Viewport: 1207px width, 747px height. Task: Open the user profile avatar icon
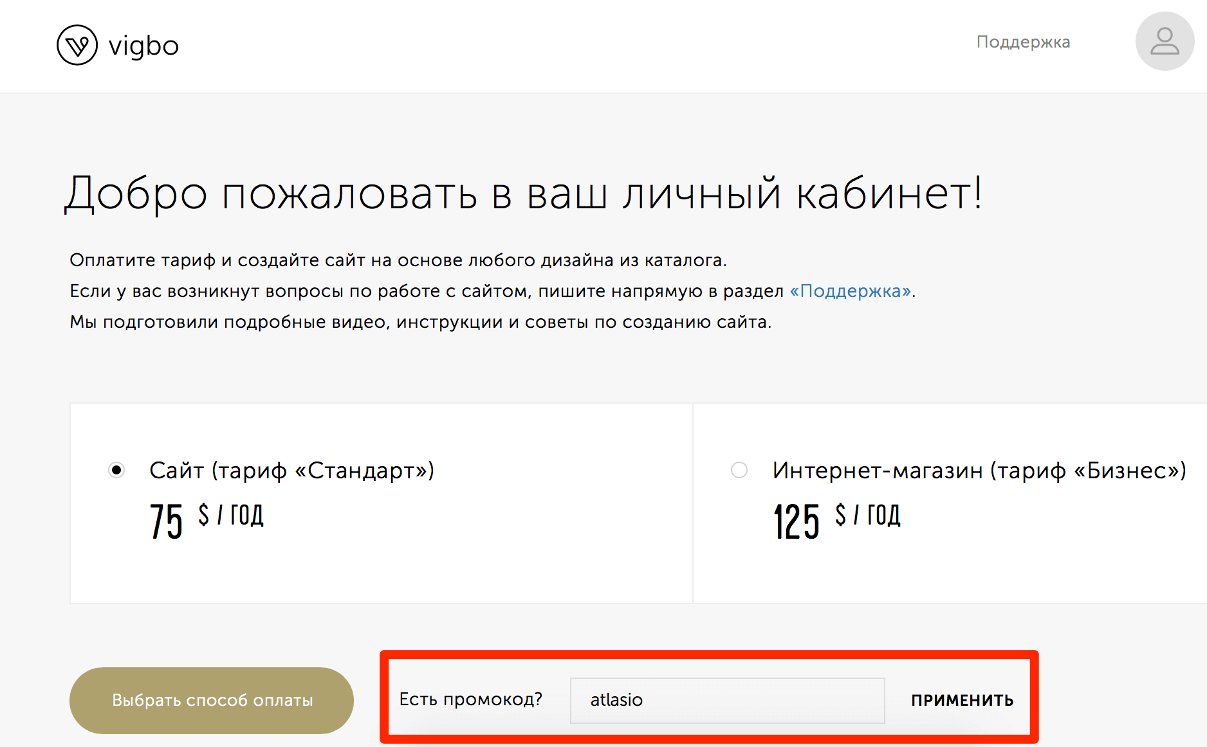click(x=1164, y=42)
